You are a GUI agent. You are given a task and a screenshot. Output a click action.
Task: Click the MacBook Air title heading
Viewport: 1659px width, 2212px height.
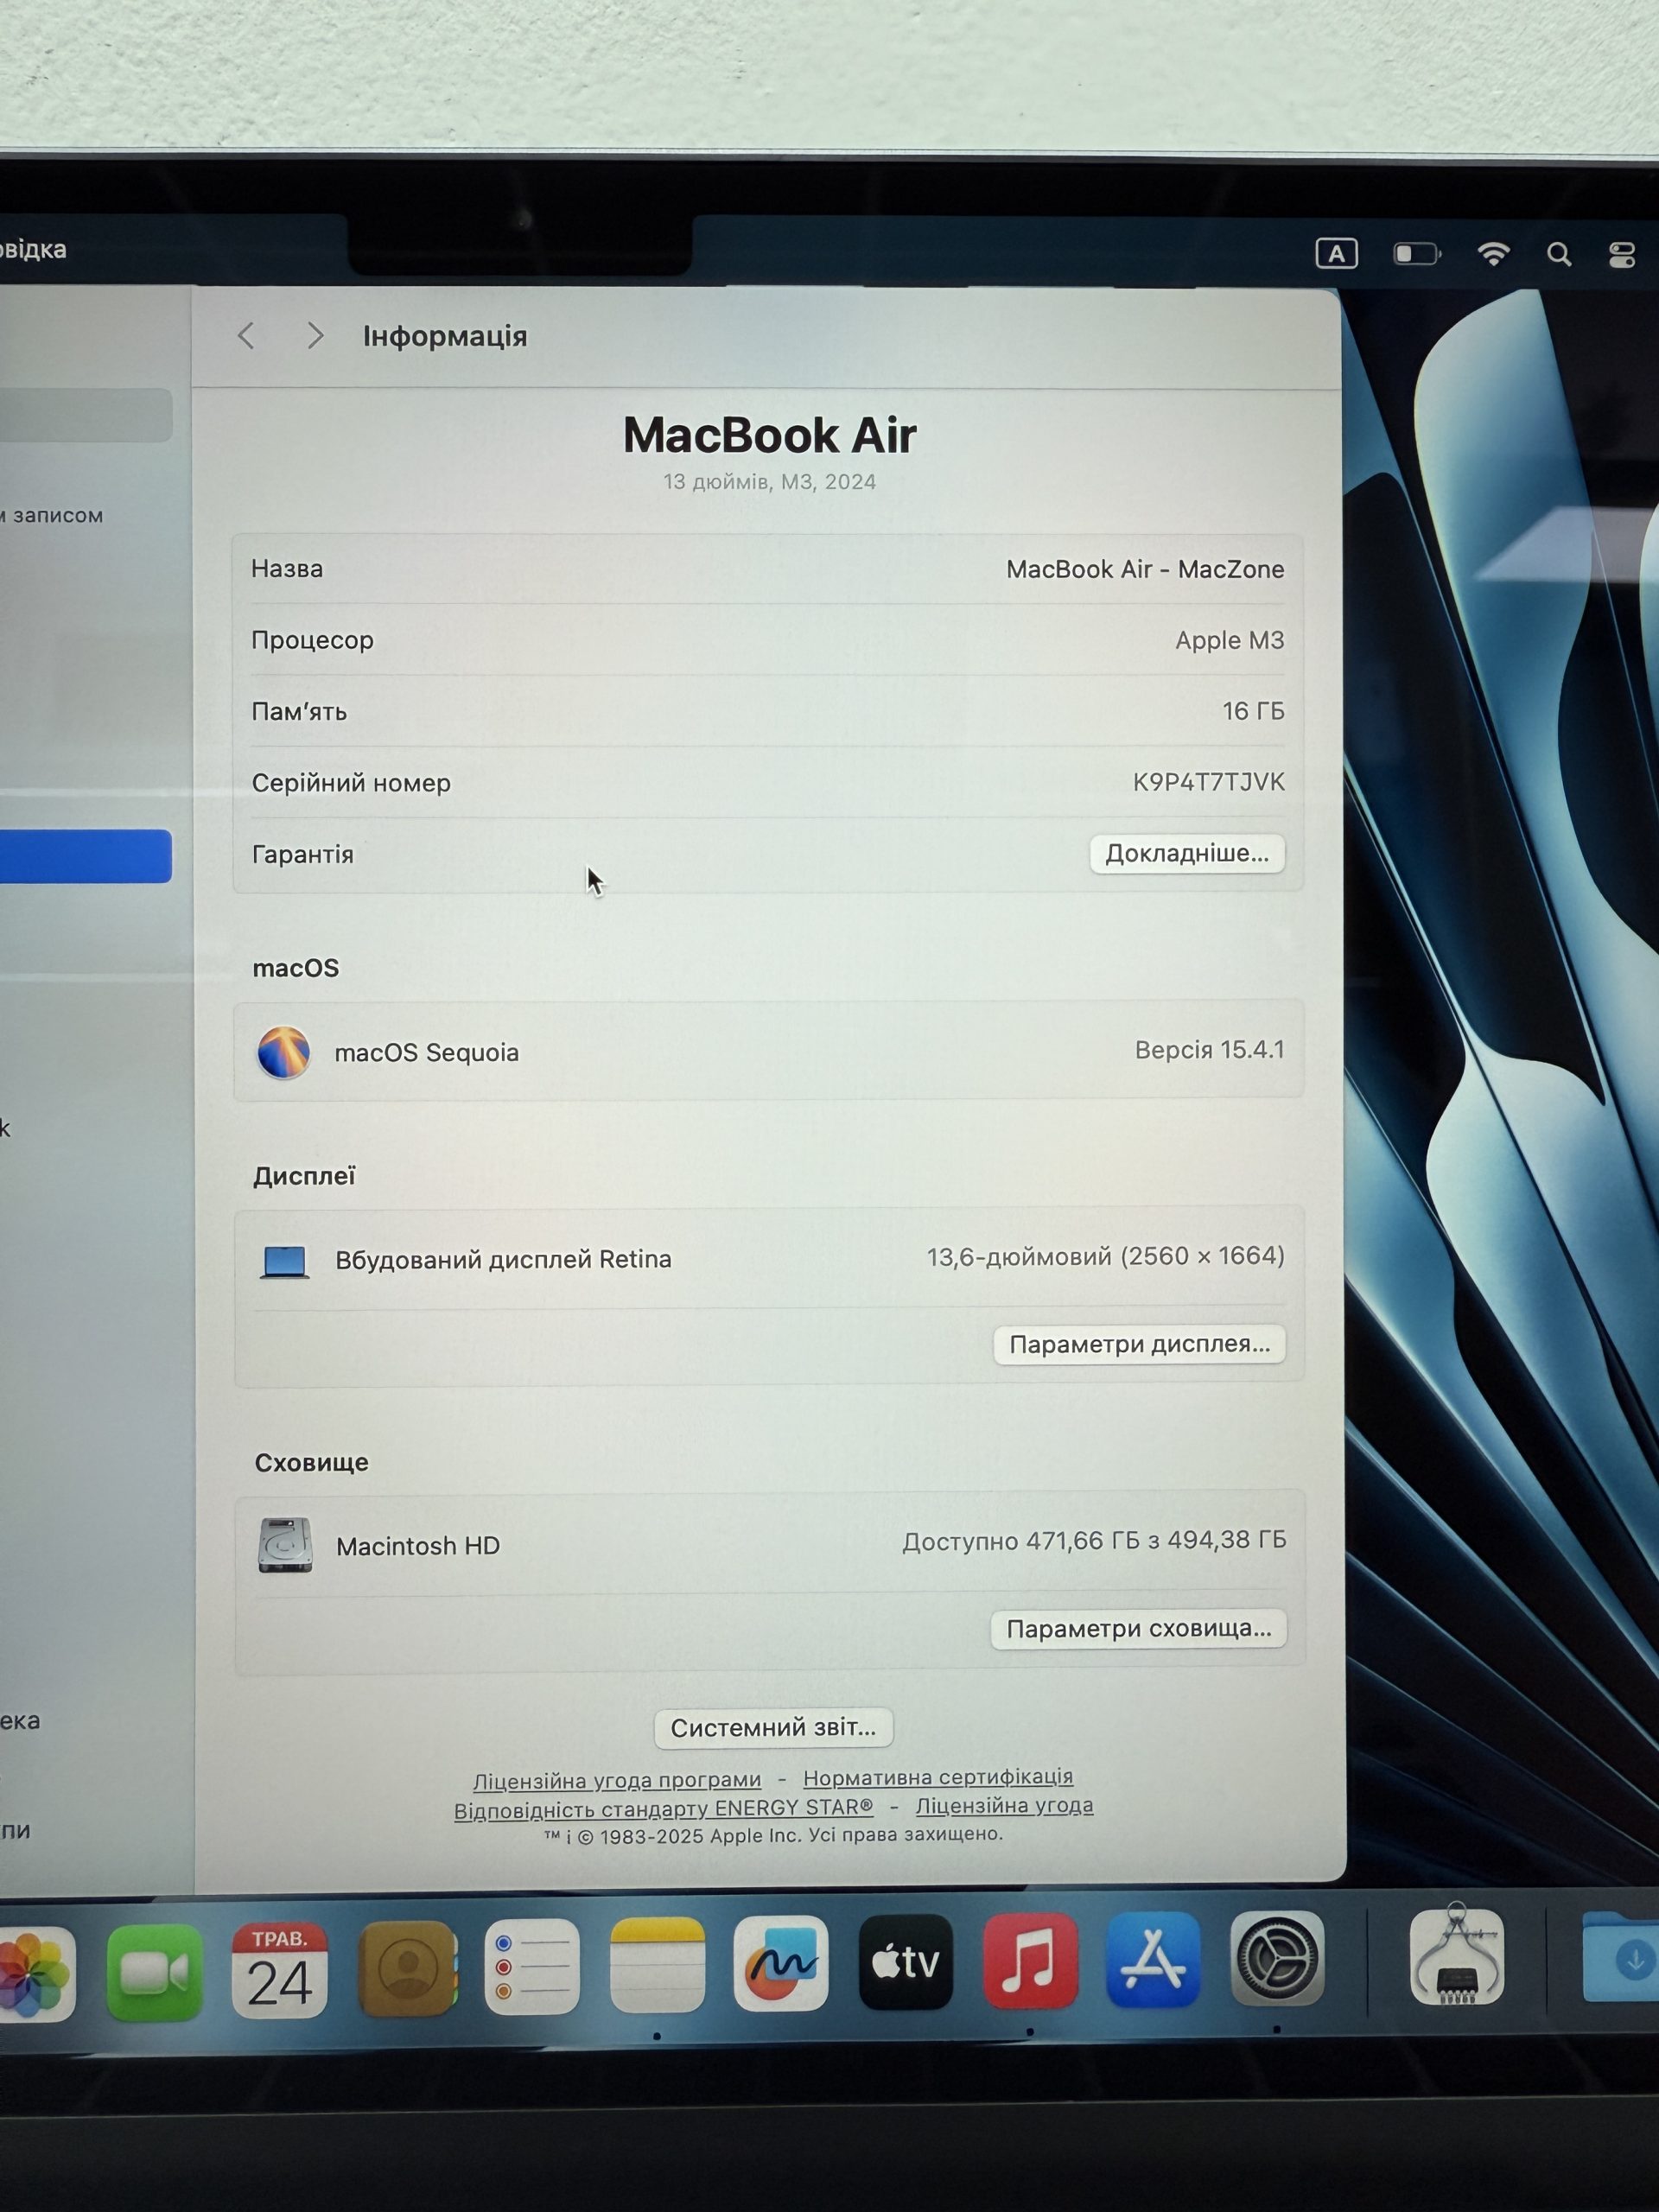coord(769,436)
